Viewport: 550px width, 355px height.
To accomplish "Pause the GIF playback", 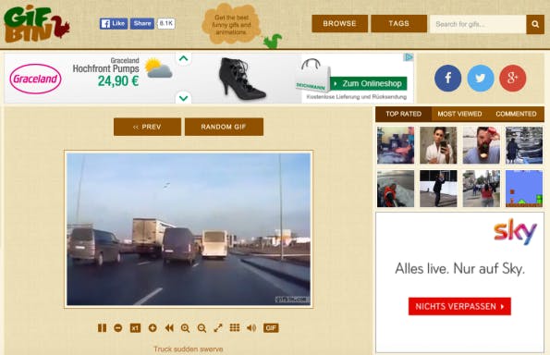I will click(102, 328).
